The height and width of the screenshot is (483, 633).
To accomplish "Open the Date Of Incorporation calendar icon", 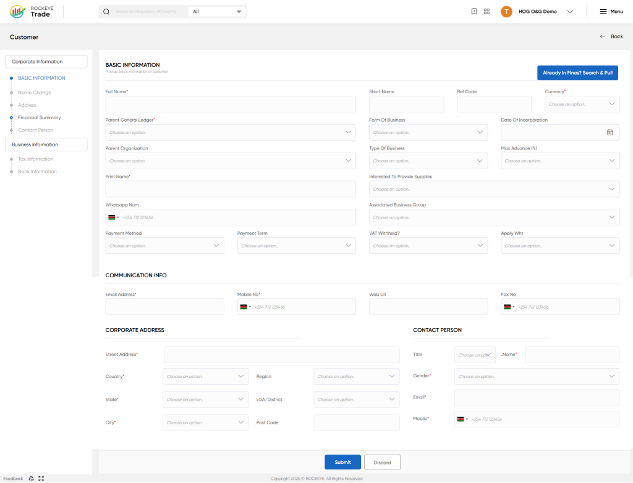I will click(610, 132).
